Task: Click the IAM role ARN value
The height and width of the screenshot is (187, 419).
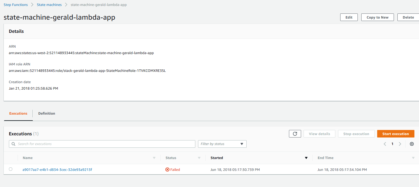Action: pos(87,71)
